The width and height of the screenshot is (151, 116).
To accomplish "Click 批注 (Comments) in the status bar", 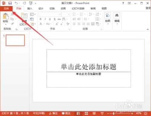I will pyautogui.click(x=66, y=114).
